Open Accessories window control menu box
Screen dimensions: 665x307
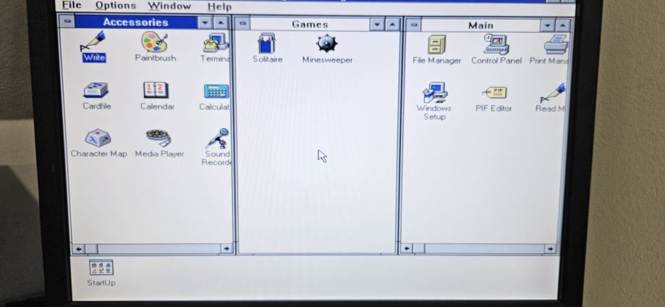67,21
